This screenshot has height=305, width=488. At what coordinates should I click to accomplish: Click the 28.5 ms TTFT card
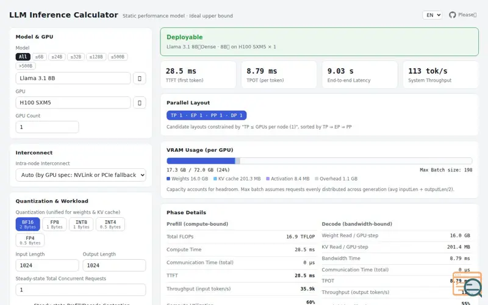coord(198,74)
